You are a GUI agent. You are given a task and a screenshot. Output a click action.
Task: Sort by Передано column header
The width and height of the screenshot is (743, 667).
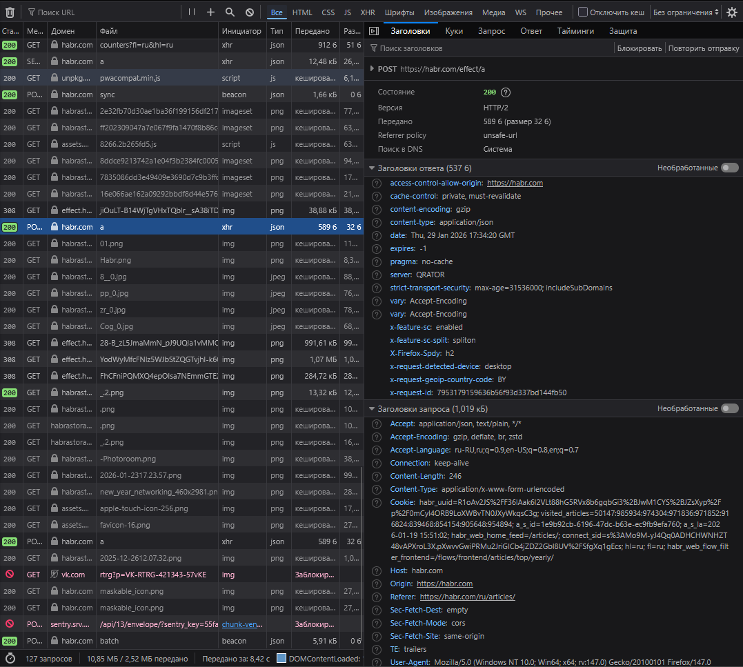(315, 31)
